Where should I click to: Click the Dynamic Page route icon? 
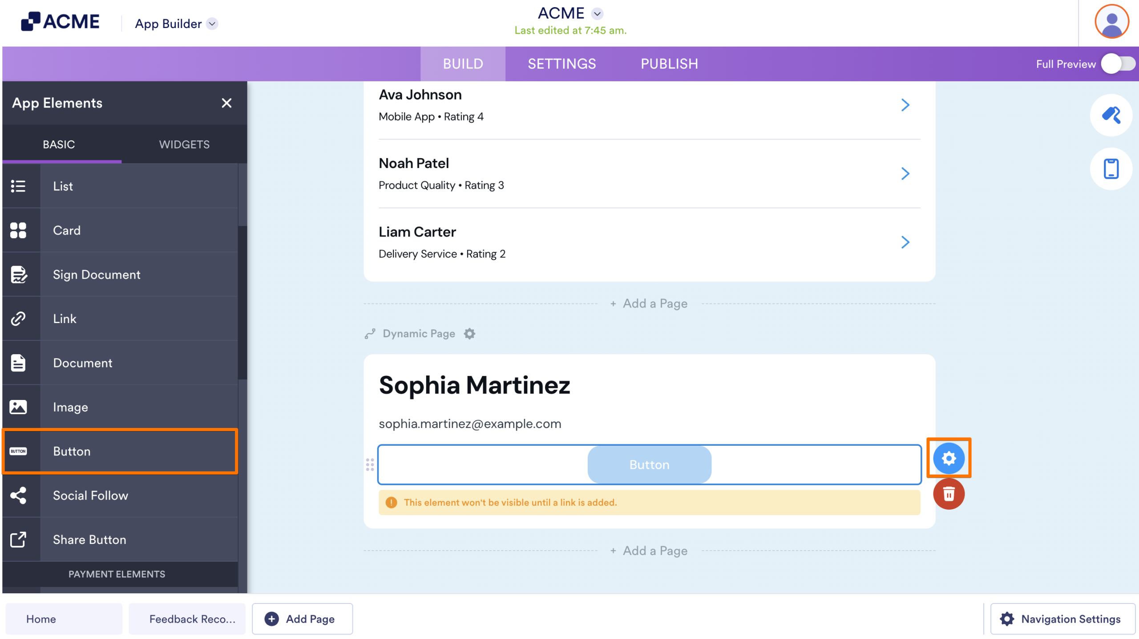click(370, 334)
